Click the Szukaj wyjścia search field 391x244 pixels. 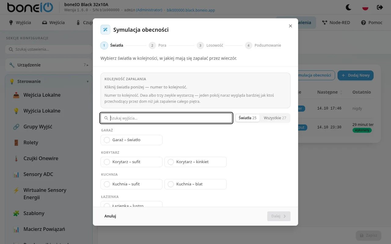166,118
